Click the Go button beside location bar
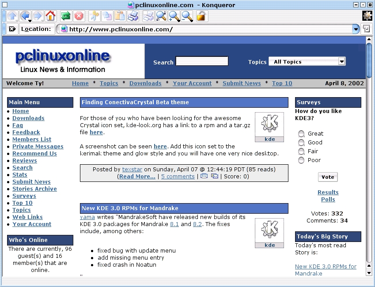Image resolution: width=375 pixels, height=287 pixels. 367,29
